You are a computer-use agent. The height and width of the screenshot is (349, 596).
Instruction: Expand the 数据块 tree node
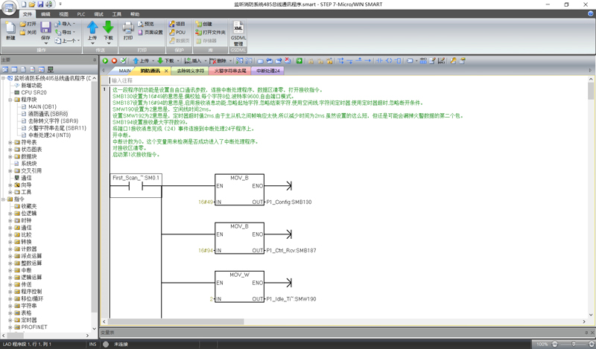coord(10,156)
